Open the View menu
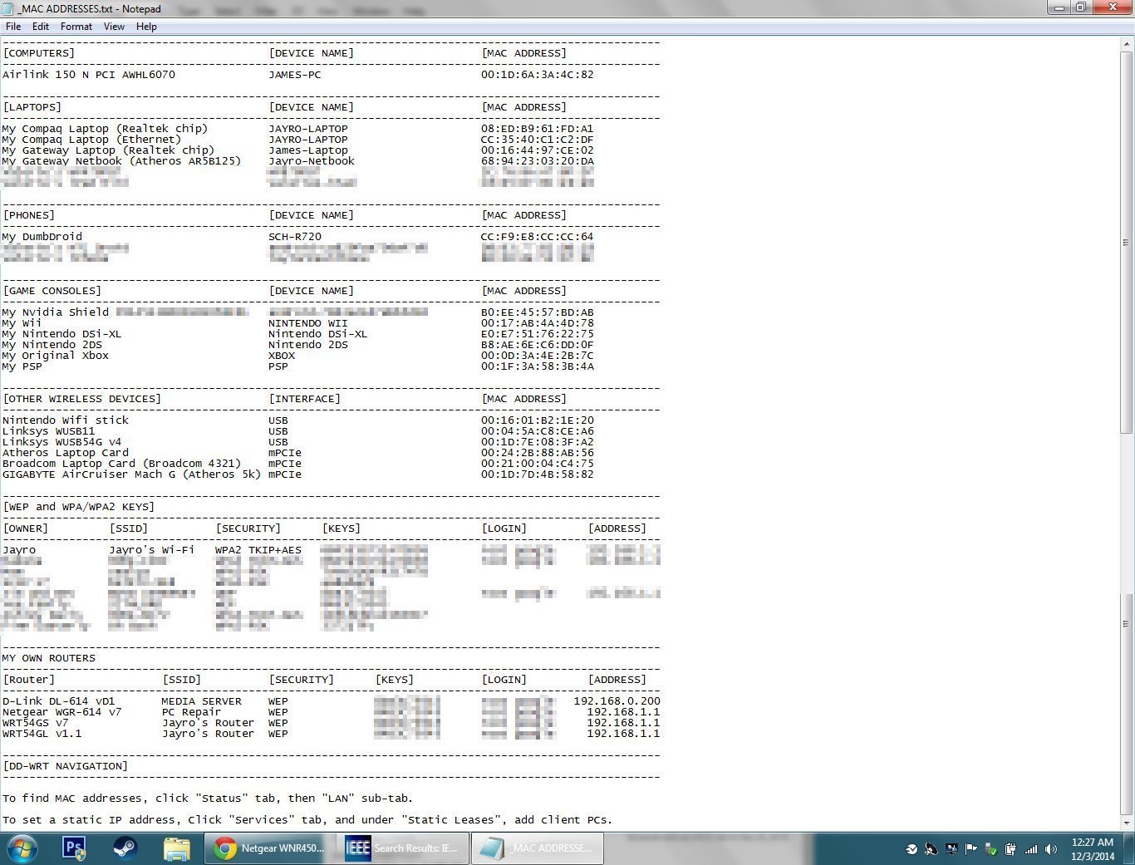1135x865 pixels. (x=114, y=27)
